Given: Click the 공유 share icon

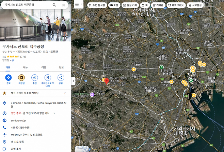Looking at the screenshot, I should pyautogui.click(x=61, y=78).
